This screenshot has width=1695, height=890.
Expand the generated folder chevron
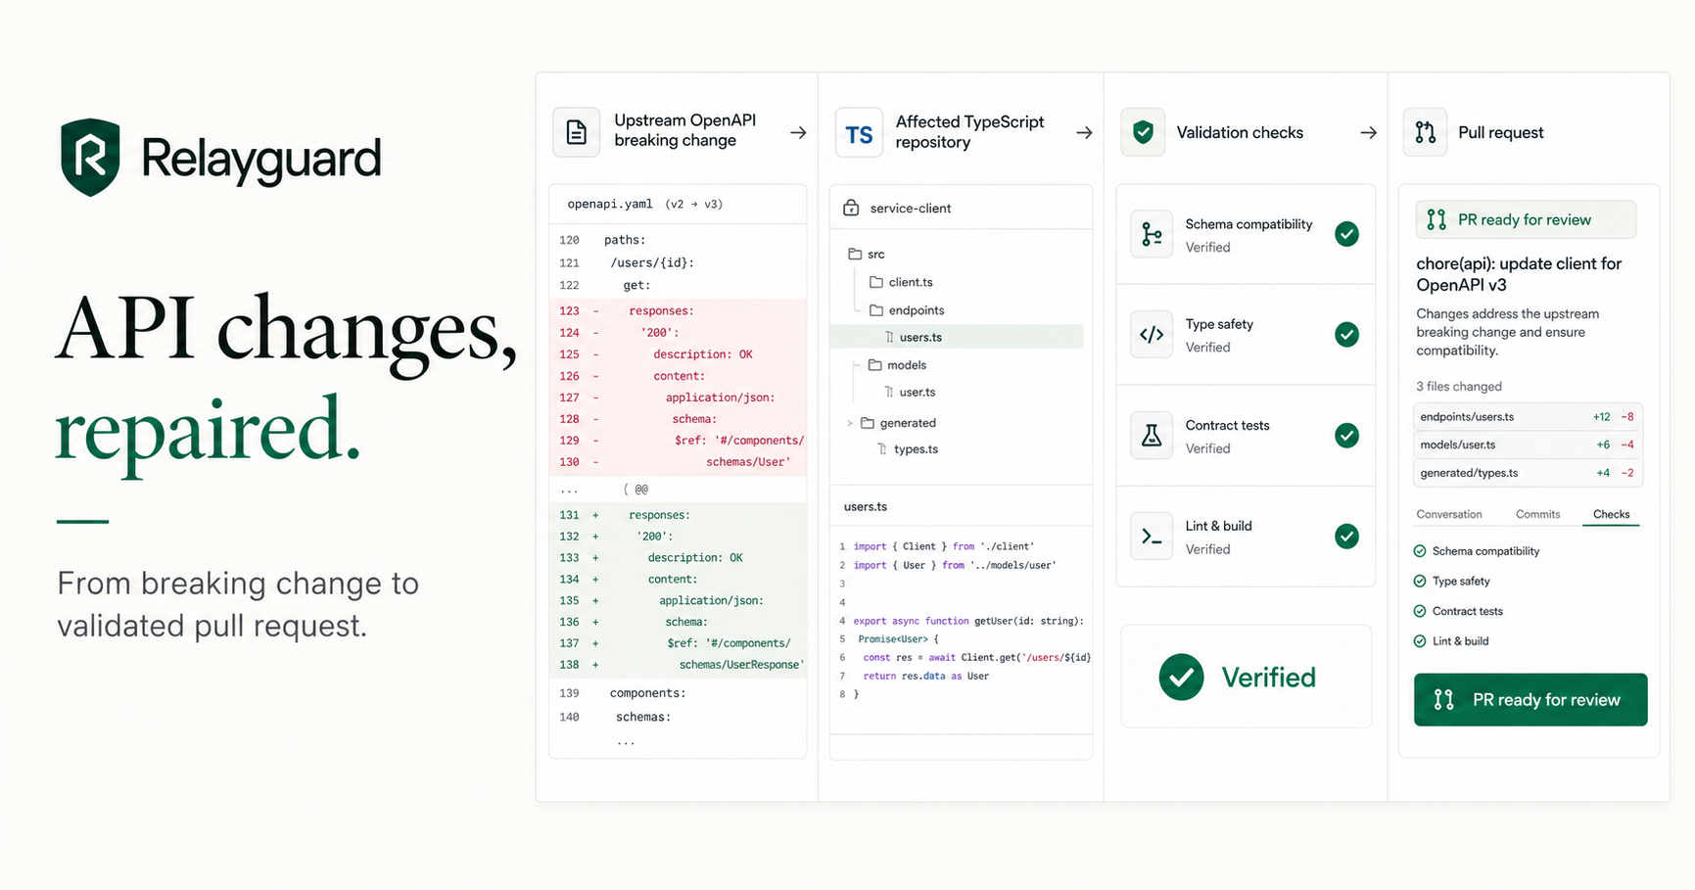tap(850, 423)
